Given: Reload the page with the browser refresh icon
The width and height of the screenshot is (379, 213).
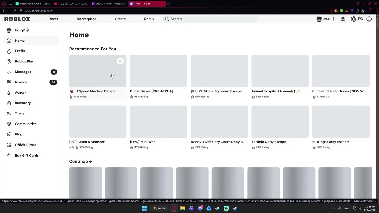Looking at the screenshot, I should [14, 11].
